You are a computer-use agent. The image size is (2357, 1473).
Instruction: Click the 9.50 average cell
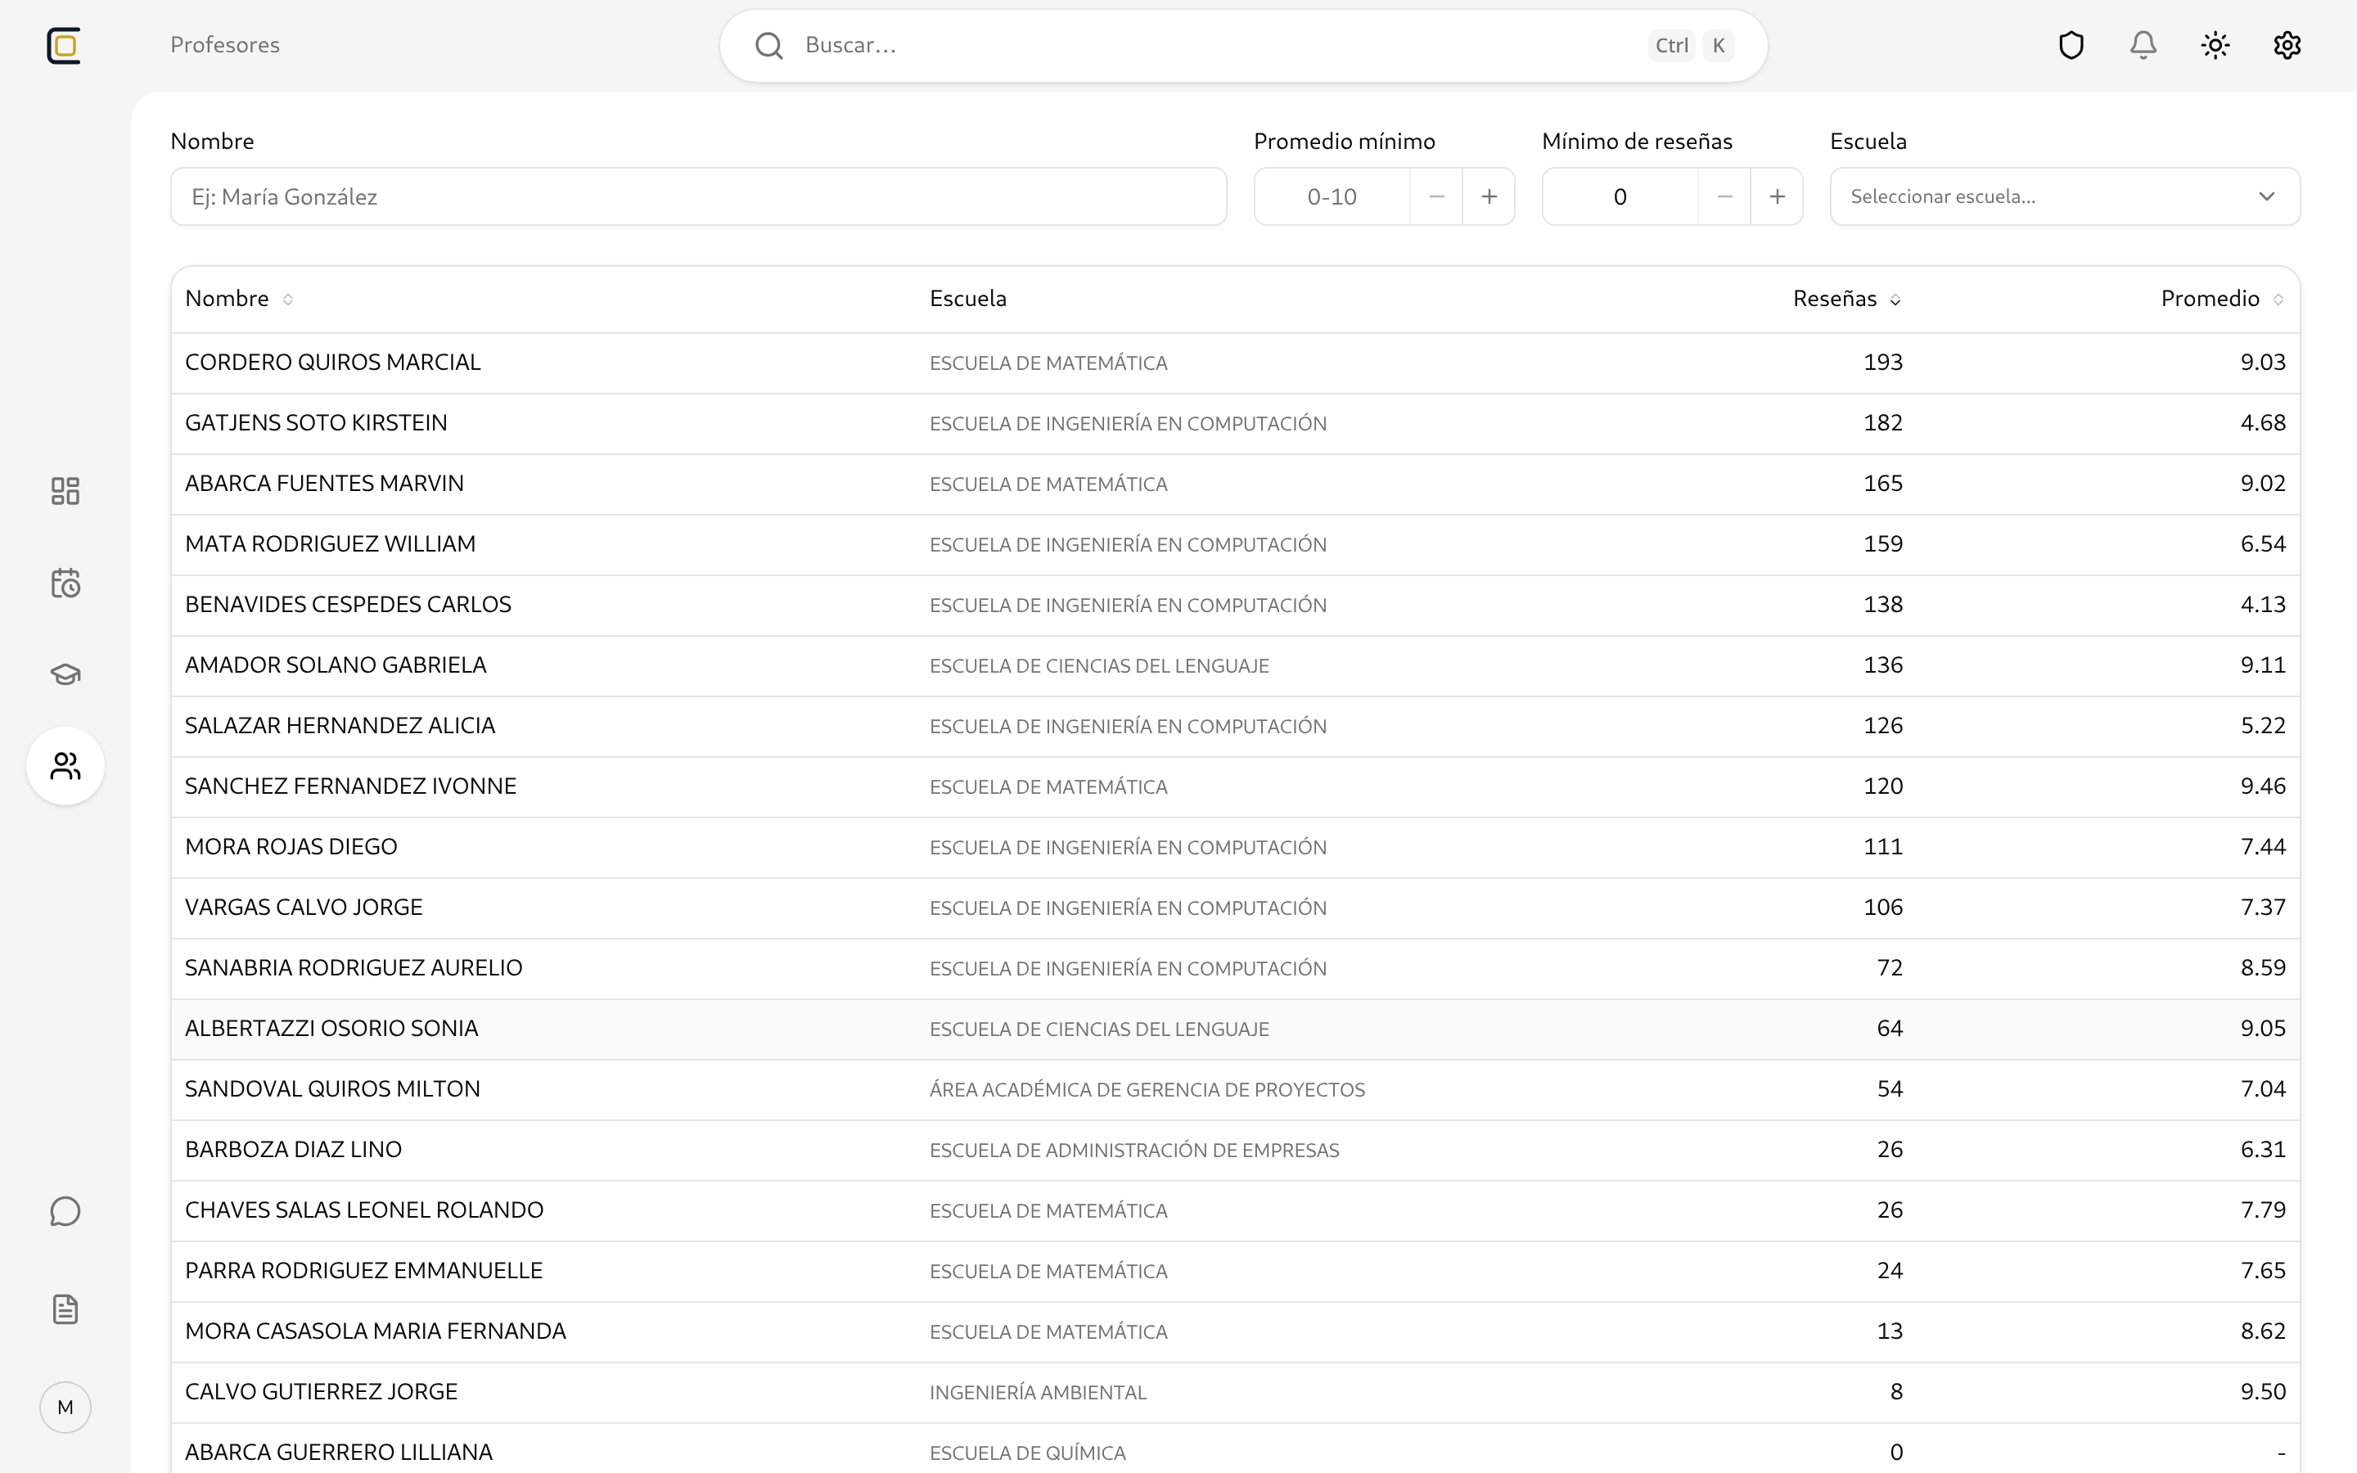2263,1392
